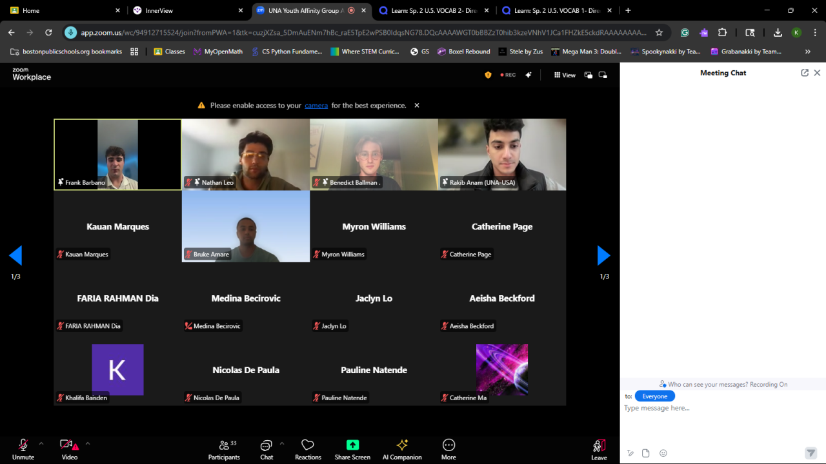Start Share Screen with the green icon

[x=352, y=449]
